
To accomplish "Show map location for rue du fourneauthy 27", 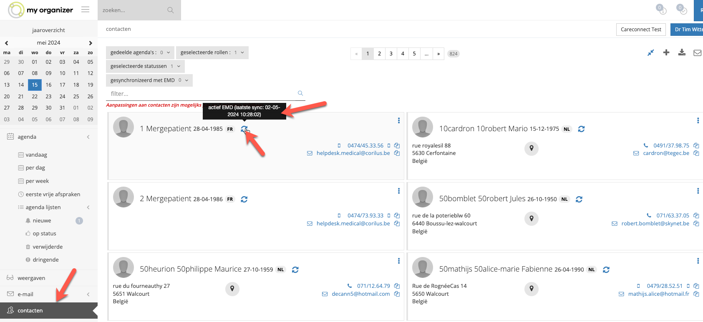I will [232, 289].
